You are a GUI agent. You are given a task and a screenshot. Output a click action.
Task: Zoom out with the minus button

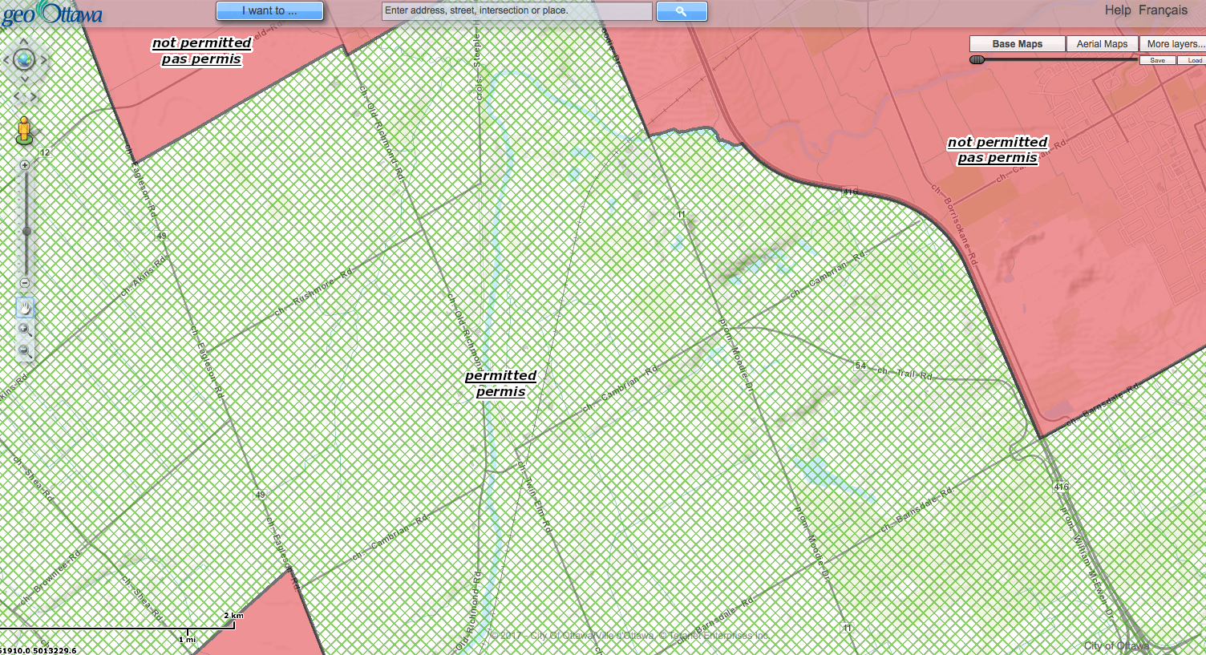(x=25, y=283)
